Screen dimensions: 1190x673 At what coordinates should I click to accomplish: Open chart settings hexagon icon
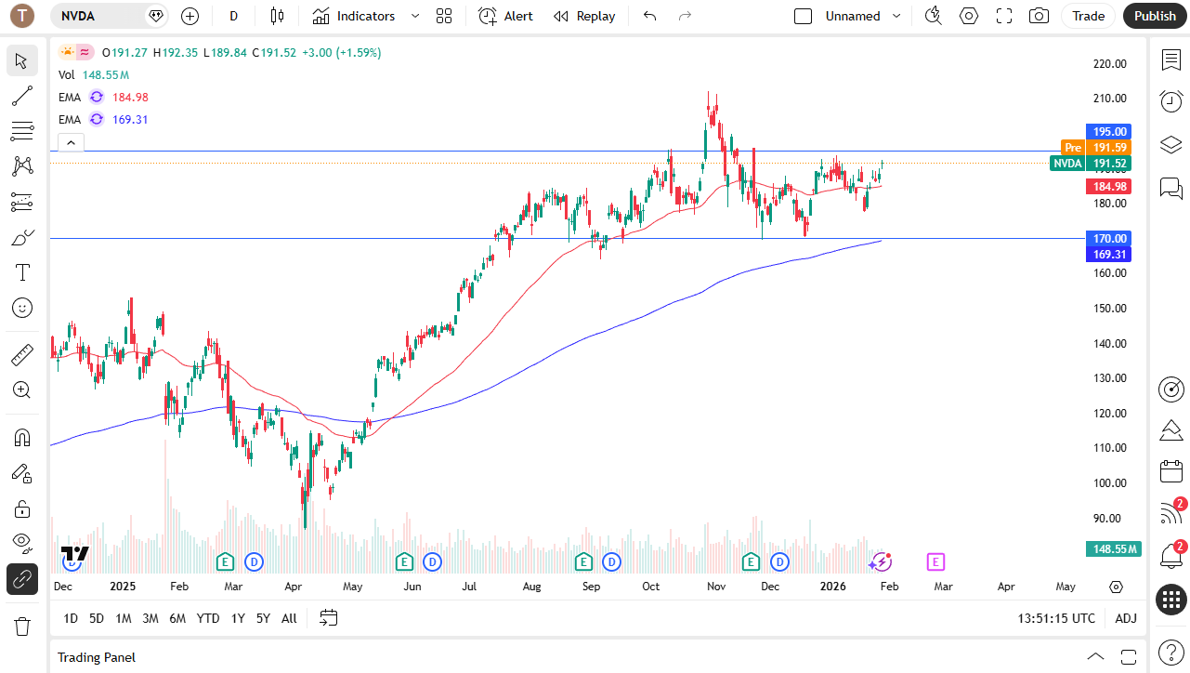969,16
